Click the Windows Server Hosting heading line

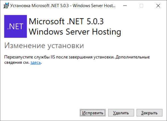[75, 32]
